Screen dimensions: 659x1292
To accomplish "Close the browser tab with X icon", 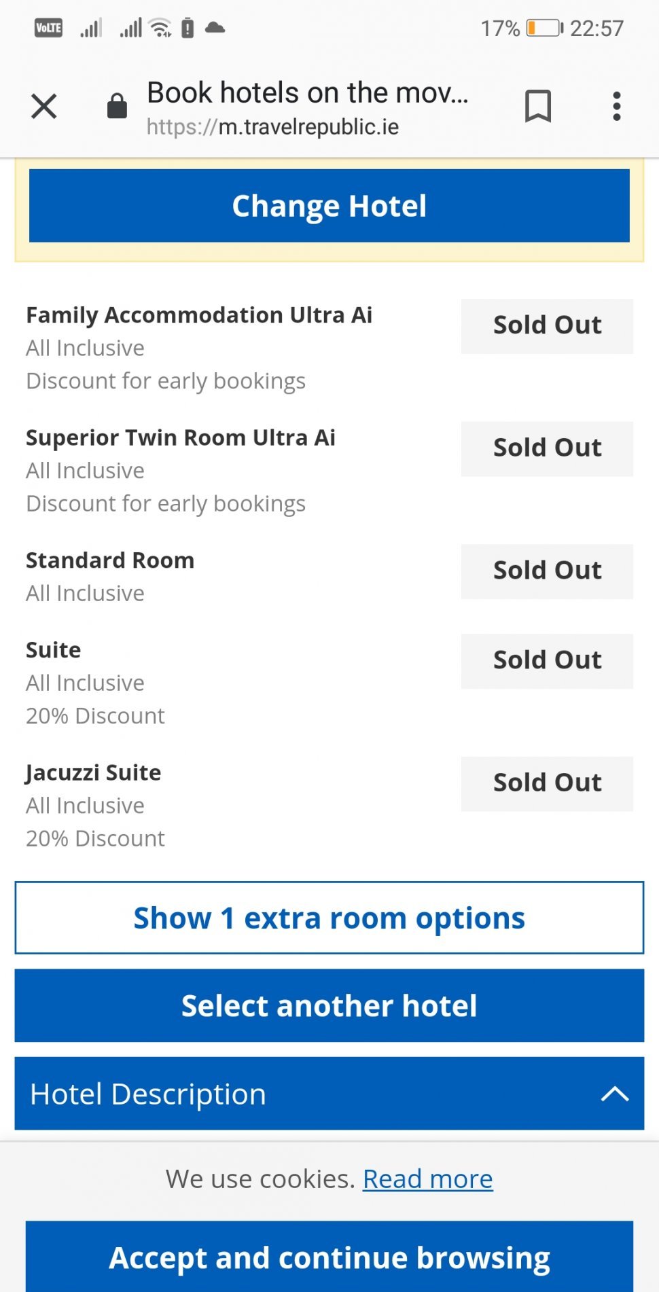I will 44,106.
